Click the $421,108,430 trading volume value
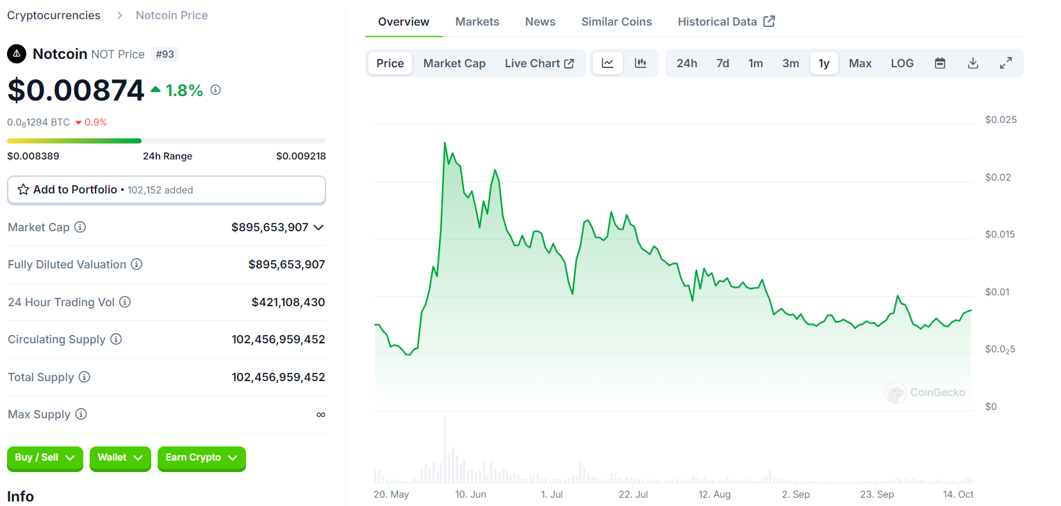Screen dimensions: 1061x506 pos(288,302)
